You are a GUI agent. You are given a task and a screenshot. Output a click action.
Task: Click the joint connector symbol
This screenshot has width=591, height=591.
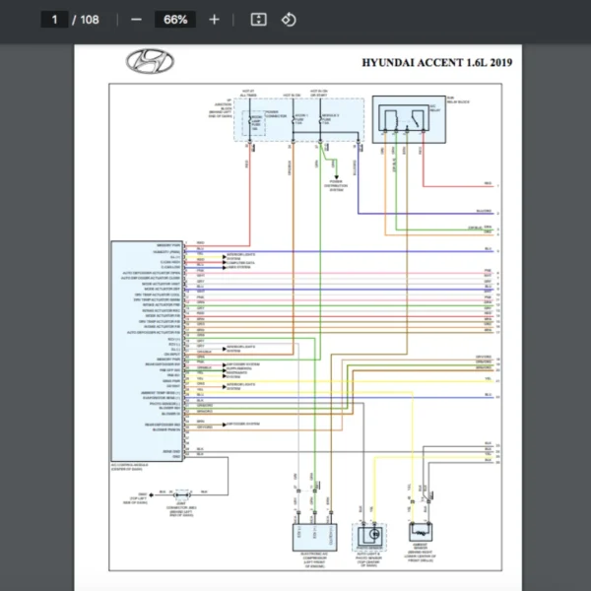(182, 491)
